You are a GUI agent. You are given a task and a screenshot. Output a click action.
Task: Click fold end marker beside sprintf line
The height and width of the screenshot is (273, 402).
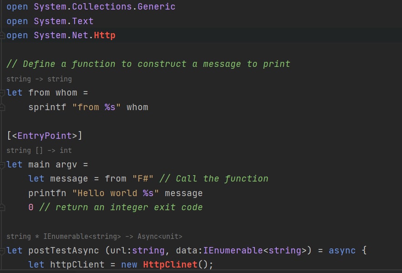pos(3,107)
